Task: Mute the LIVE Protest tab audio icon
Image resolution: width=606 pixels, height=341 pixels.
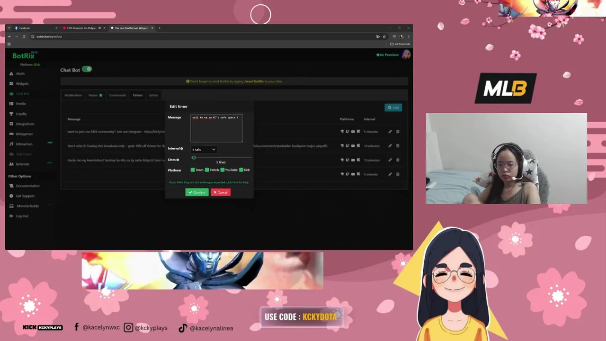Action: (99, 28)
